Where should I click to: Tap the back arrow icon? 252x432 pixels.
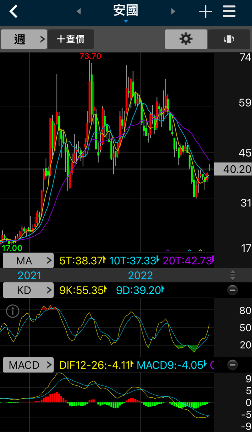click(x=13, y=11)
